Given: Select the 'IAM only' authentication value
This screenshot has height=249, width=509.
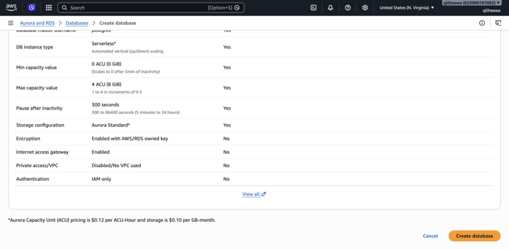Looking at the screenshot, I should [x=101, y=179].
